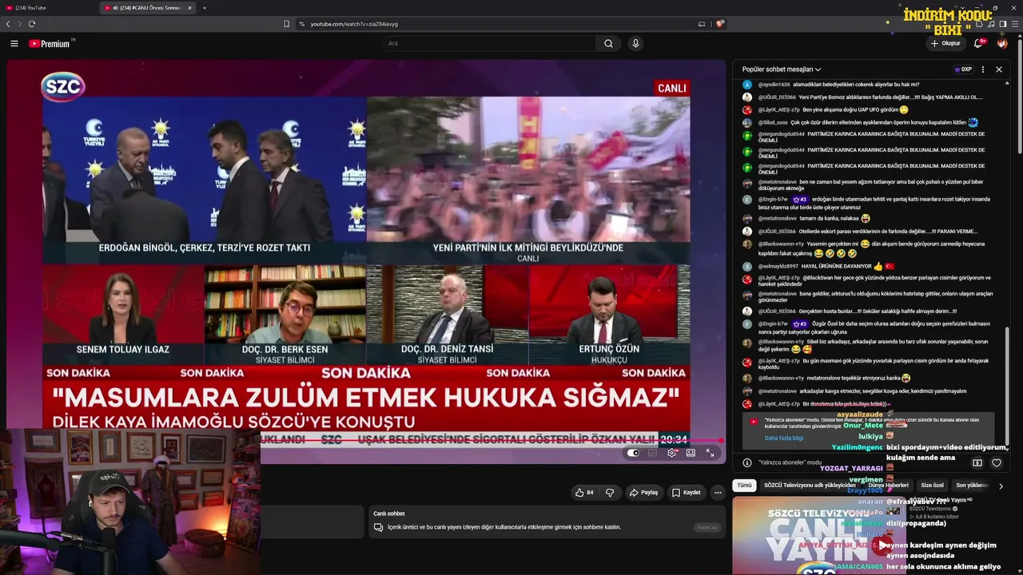Select the Size özel chip

pos(932,486)
